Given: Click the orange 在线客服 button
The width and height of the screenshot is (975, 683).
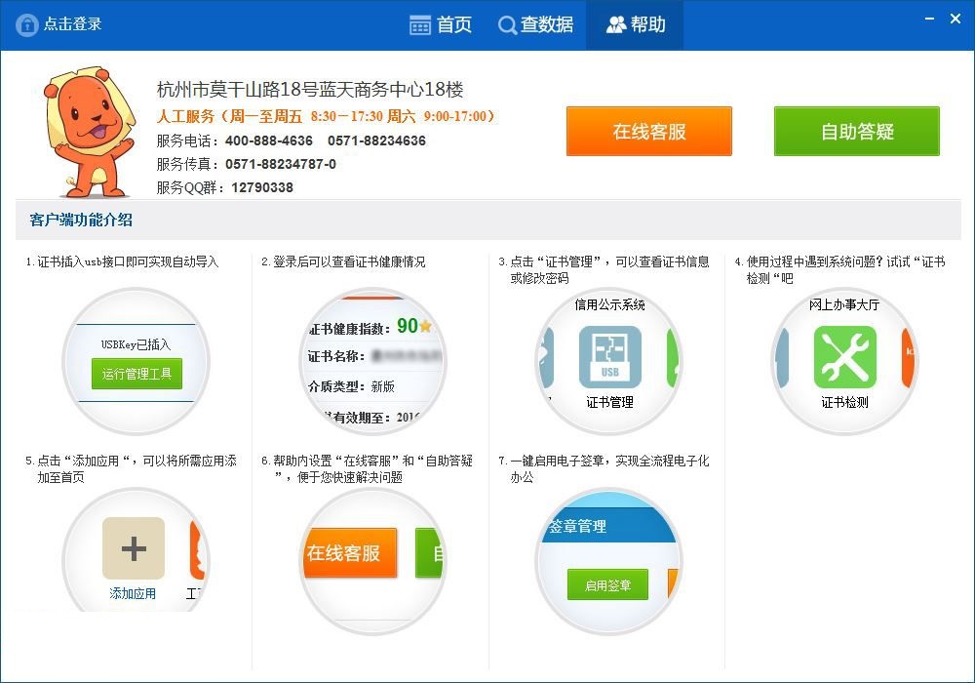Looking at the screenshot, I should coord(649,131).
